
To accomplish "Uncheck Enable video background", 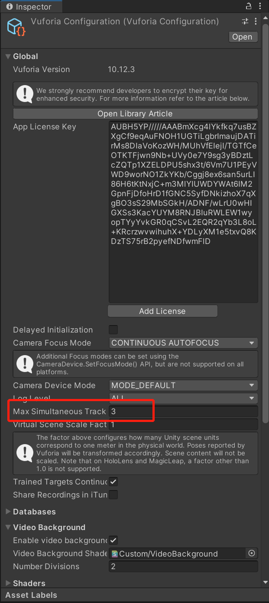I will click(x=113, y=540).
